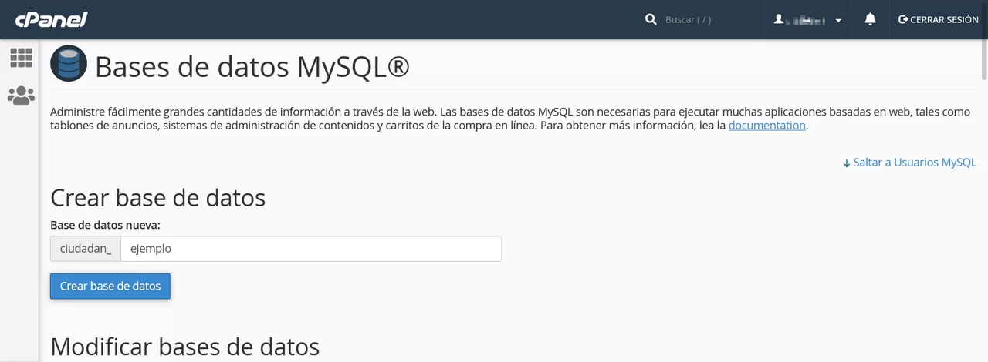Open the documentation link
988x362 pixels.
[767, 126]
